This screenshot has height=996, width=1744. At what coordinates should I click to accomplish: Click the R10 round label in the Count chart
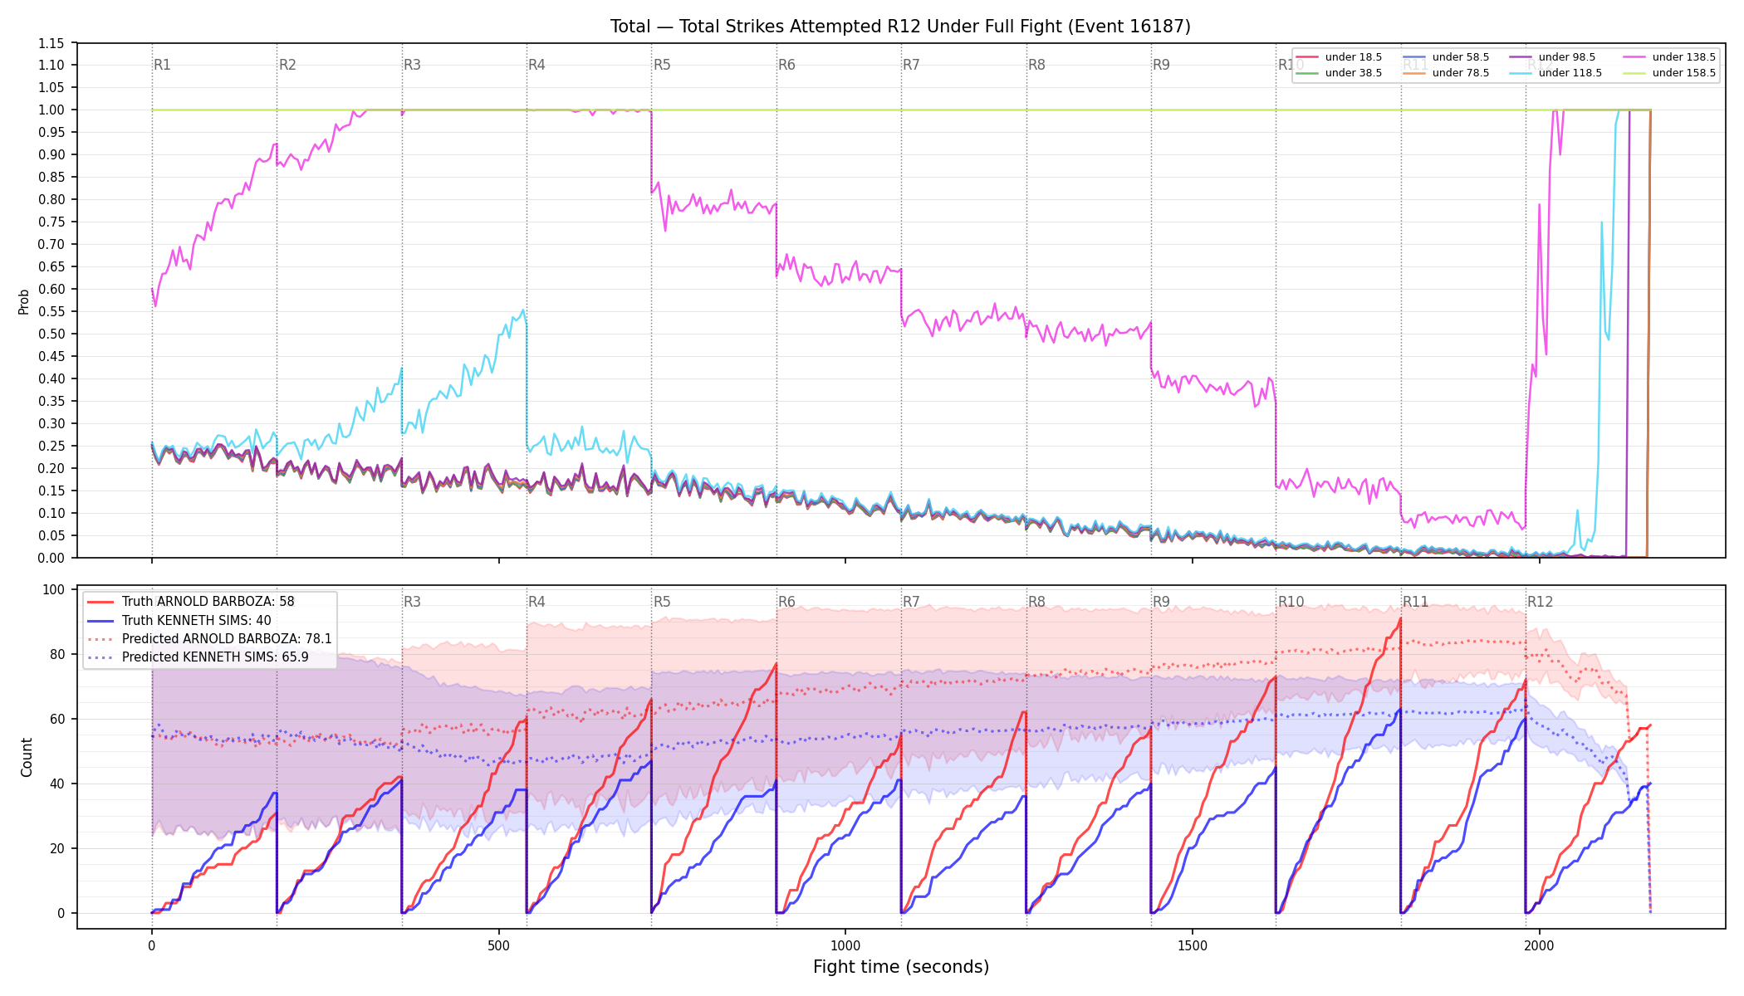(x=1291, y=602)
